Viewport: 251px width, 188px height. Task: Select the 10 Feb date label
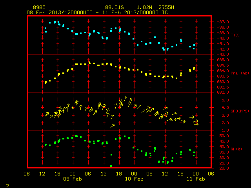click(x=134, y=179)
